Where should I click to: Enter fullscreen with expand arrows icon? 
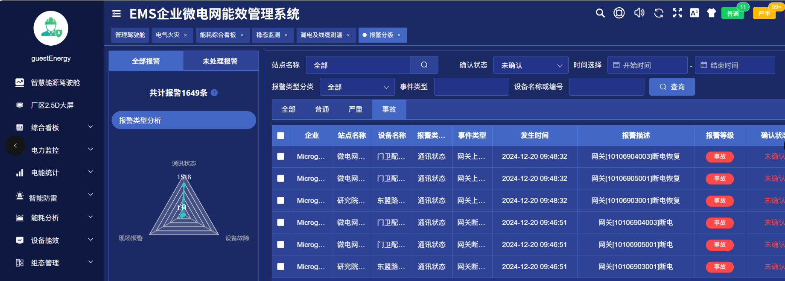coord(677,13)
